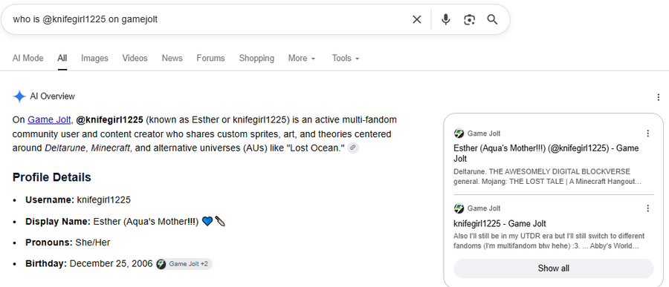Select the "Username: knifegirl1225" line
Viewport: 669px width, 287px height.
click(77, 199)
